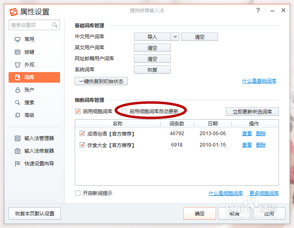Open the 更多细胞词库 link

(x=264, y=193)
